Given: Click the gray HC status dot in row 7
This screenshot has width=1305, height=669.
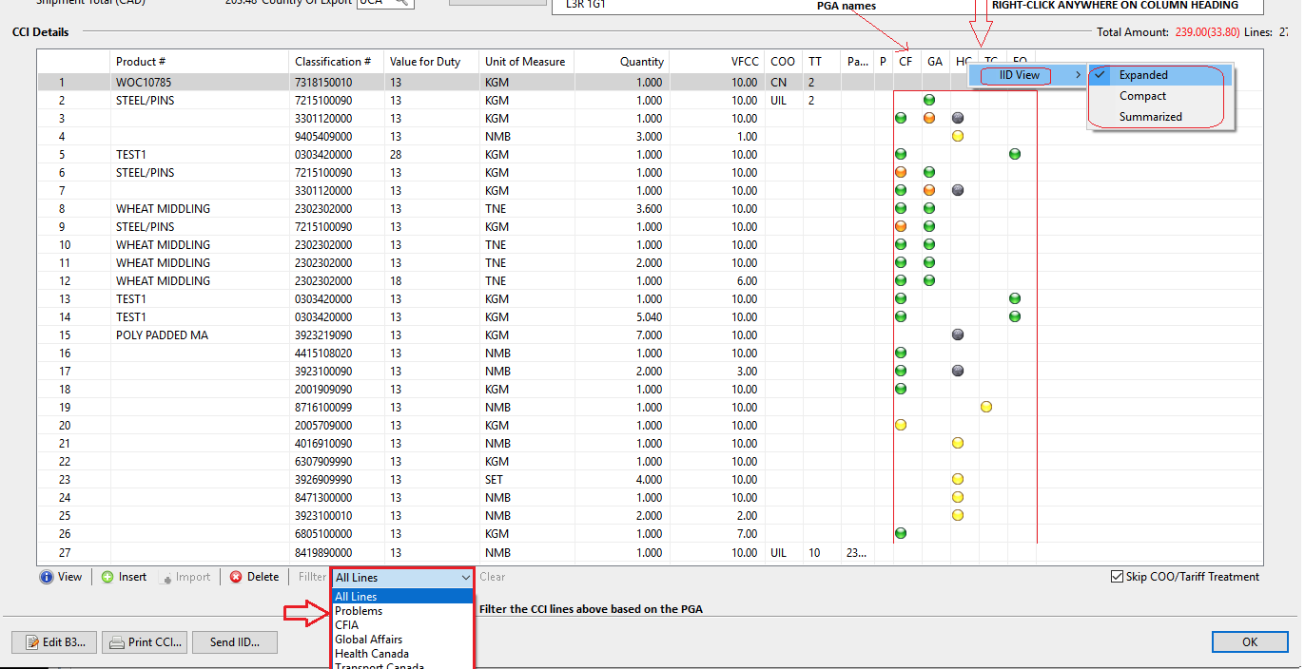Looking at the screenshot, I should point(958,190).
